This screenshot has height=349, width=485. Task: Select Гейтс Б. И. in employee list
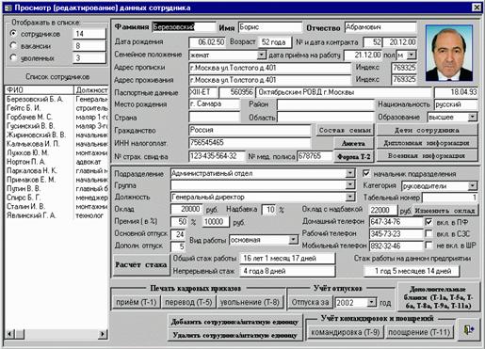coord(24,108)
